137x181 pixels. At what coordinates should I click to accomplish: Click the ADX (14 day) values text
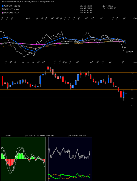(77, 135)
